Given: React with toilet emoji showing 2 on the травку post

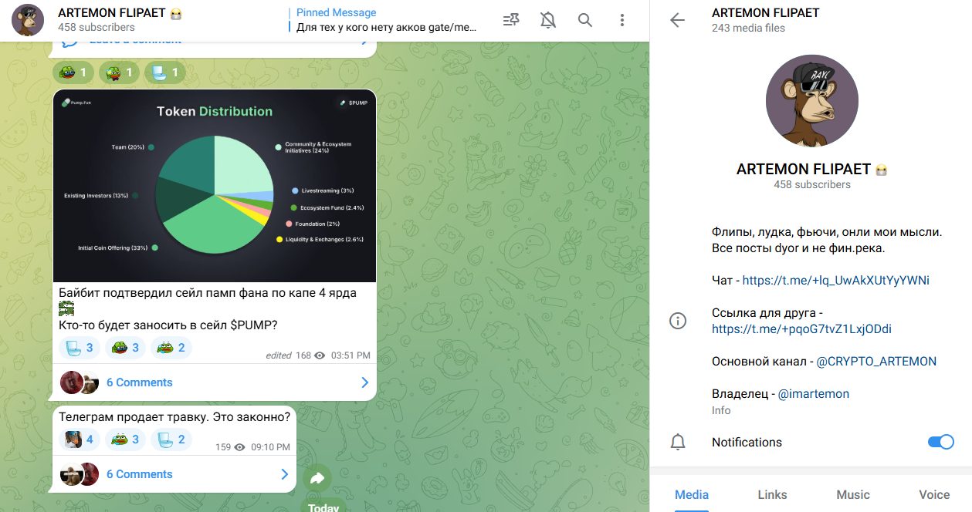Looking at the screenshot, I should [x=171, y=440].
